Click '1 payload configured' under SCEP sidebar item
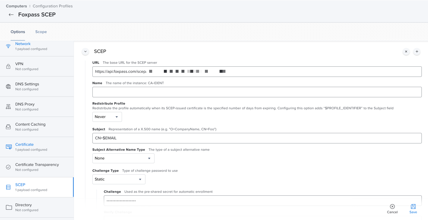Image resolution: width=428 pixels, height=220 pixels. click(31, 190)
